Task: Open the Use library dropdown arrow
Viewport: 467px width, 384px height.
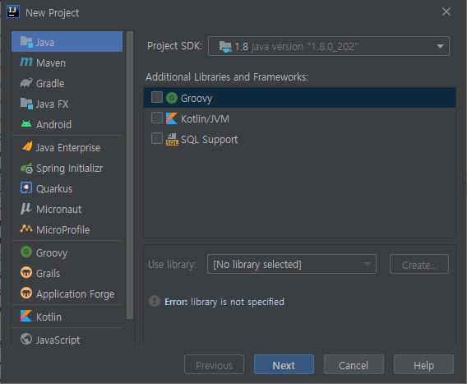Action: pyautogui.click(x=367, y=264)
